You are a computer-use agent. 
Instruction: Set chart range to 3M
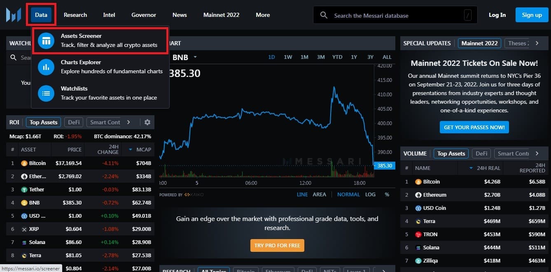[x=321, y=57]
